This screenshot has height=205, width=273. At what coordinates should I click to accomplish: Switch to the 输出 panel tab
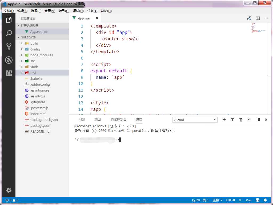click(x=98, y=120)
